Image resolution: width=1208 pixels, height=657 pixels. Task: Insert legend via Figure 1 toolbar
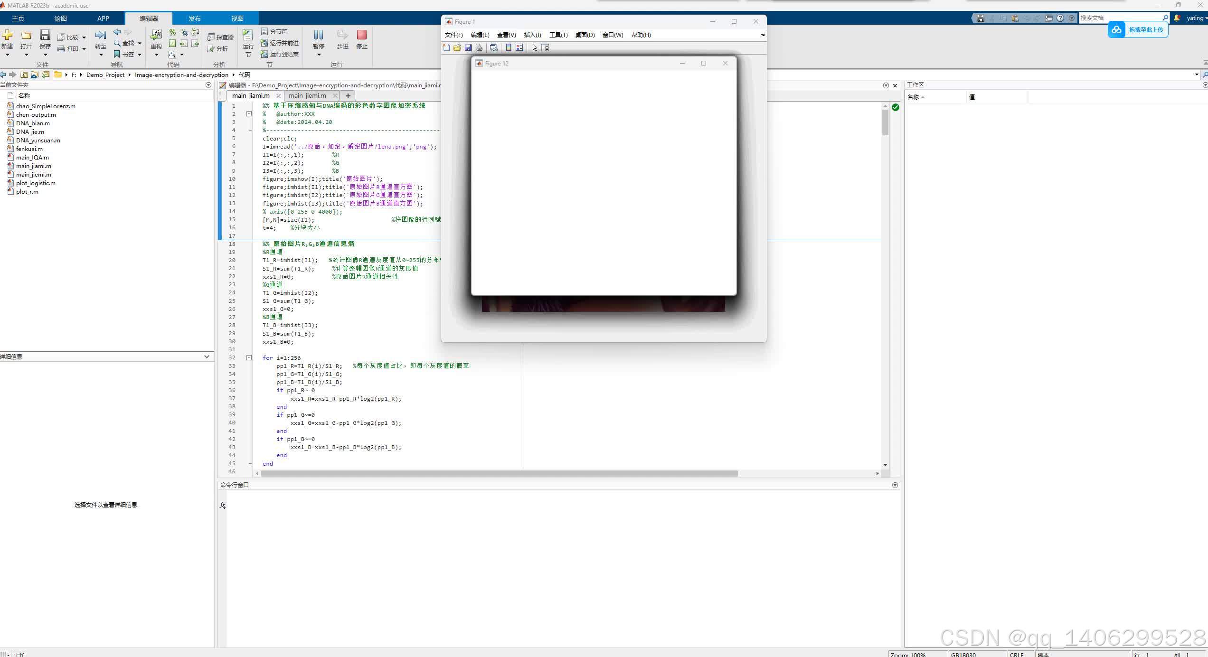tap(519, 47)
